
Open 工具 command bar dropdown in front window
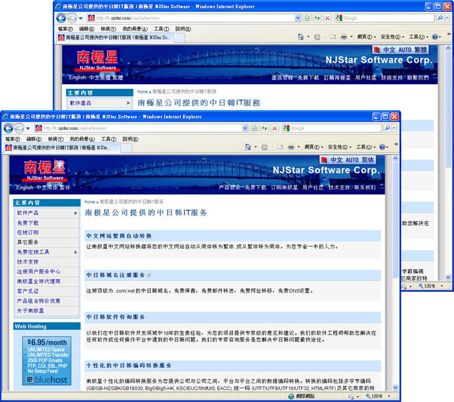[366, 147]
